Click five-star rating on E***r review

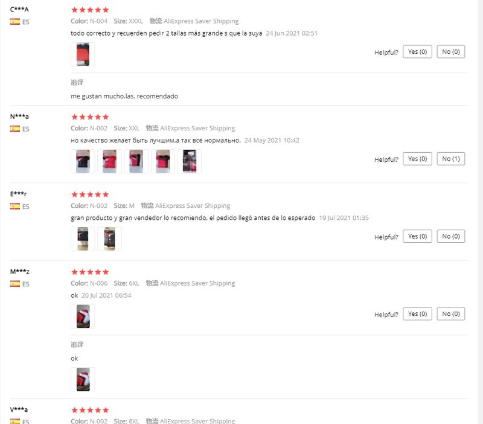[x=90, y=194]
